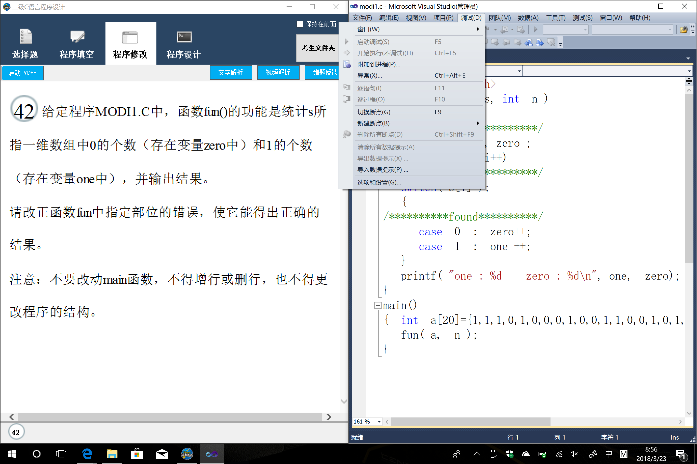Open File Explorer from the taskbar
Screen dimensions: 697x464
[112, 454]
